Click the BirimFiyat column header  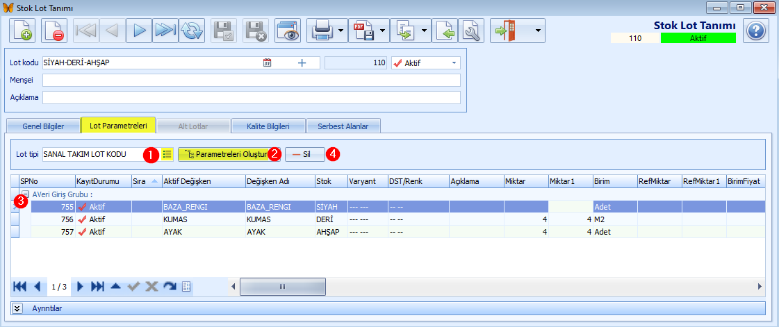(745, 181)
